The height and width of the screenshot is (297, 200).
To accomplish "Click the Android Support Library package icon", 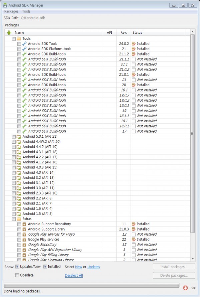I will 24,230.
